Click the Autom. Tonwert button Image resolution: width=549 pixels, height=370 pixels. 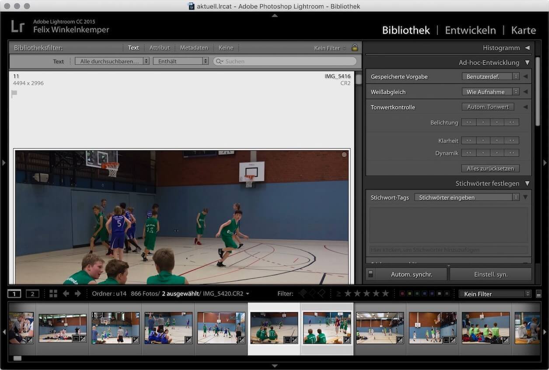click(488, 107)
